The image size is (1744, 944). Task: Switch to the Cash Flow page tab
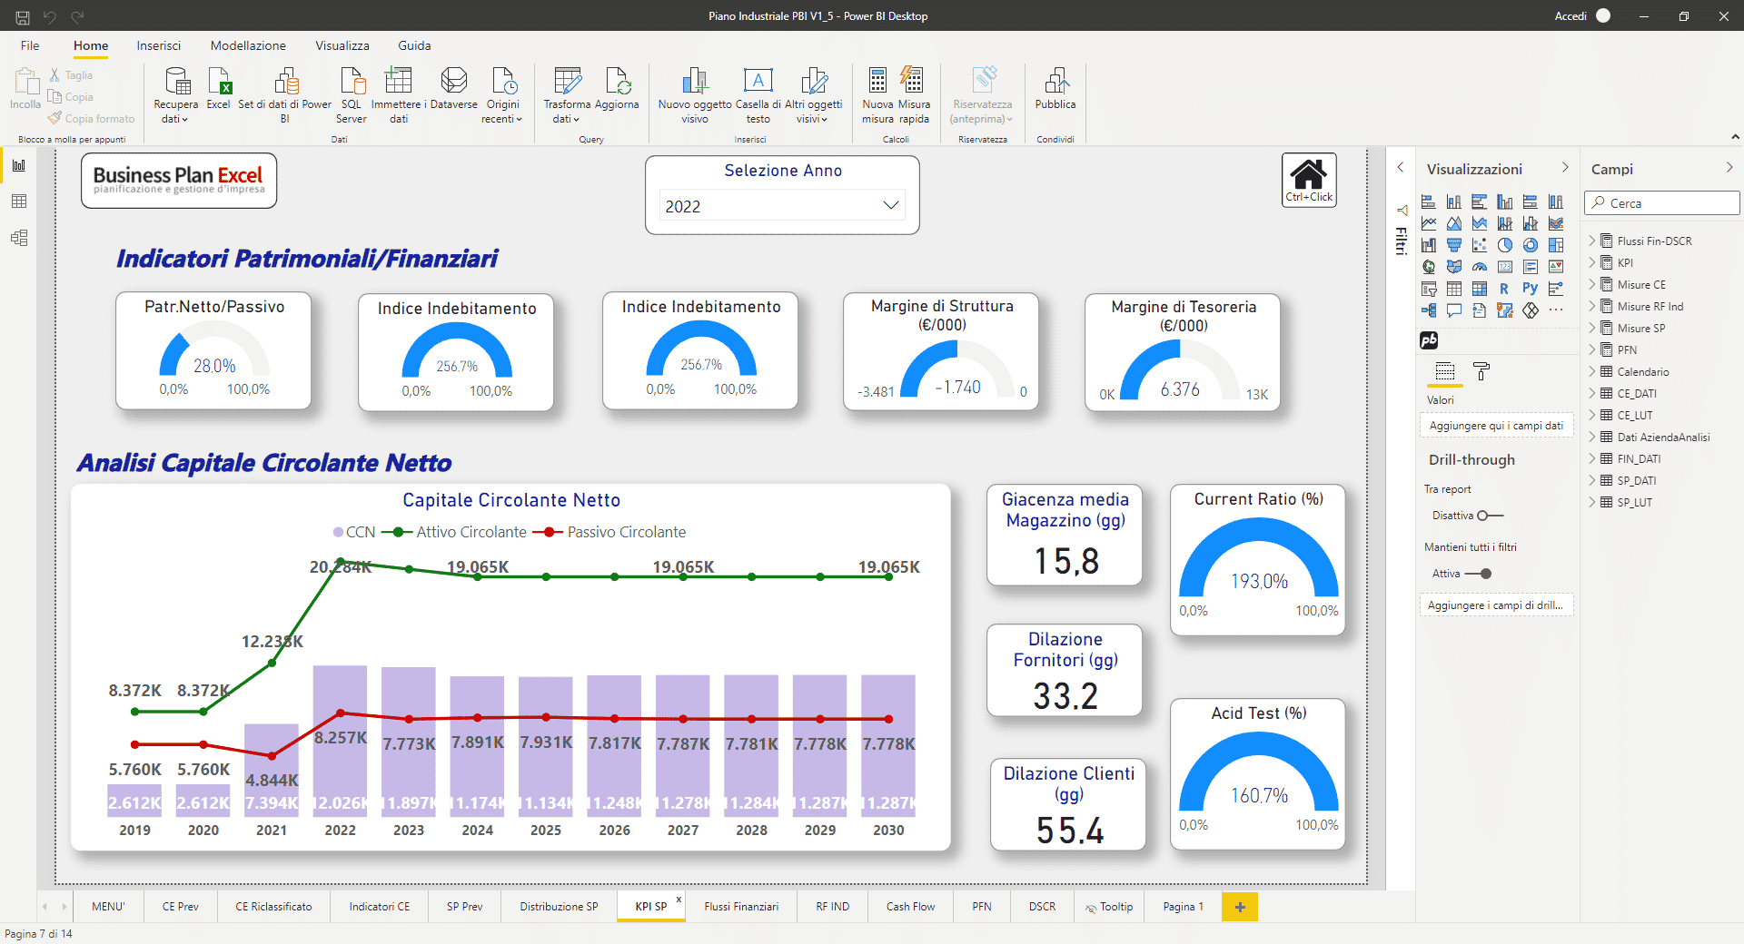click(910, 907)
